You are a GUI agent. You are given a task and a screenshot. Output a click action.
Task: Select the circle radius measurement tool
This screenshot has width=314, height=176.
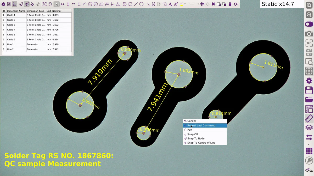tap(96, 4)
